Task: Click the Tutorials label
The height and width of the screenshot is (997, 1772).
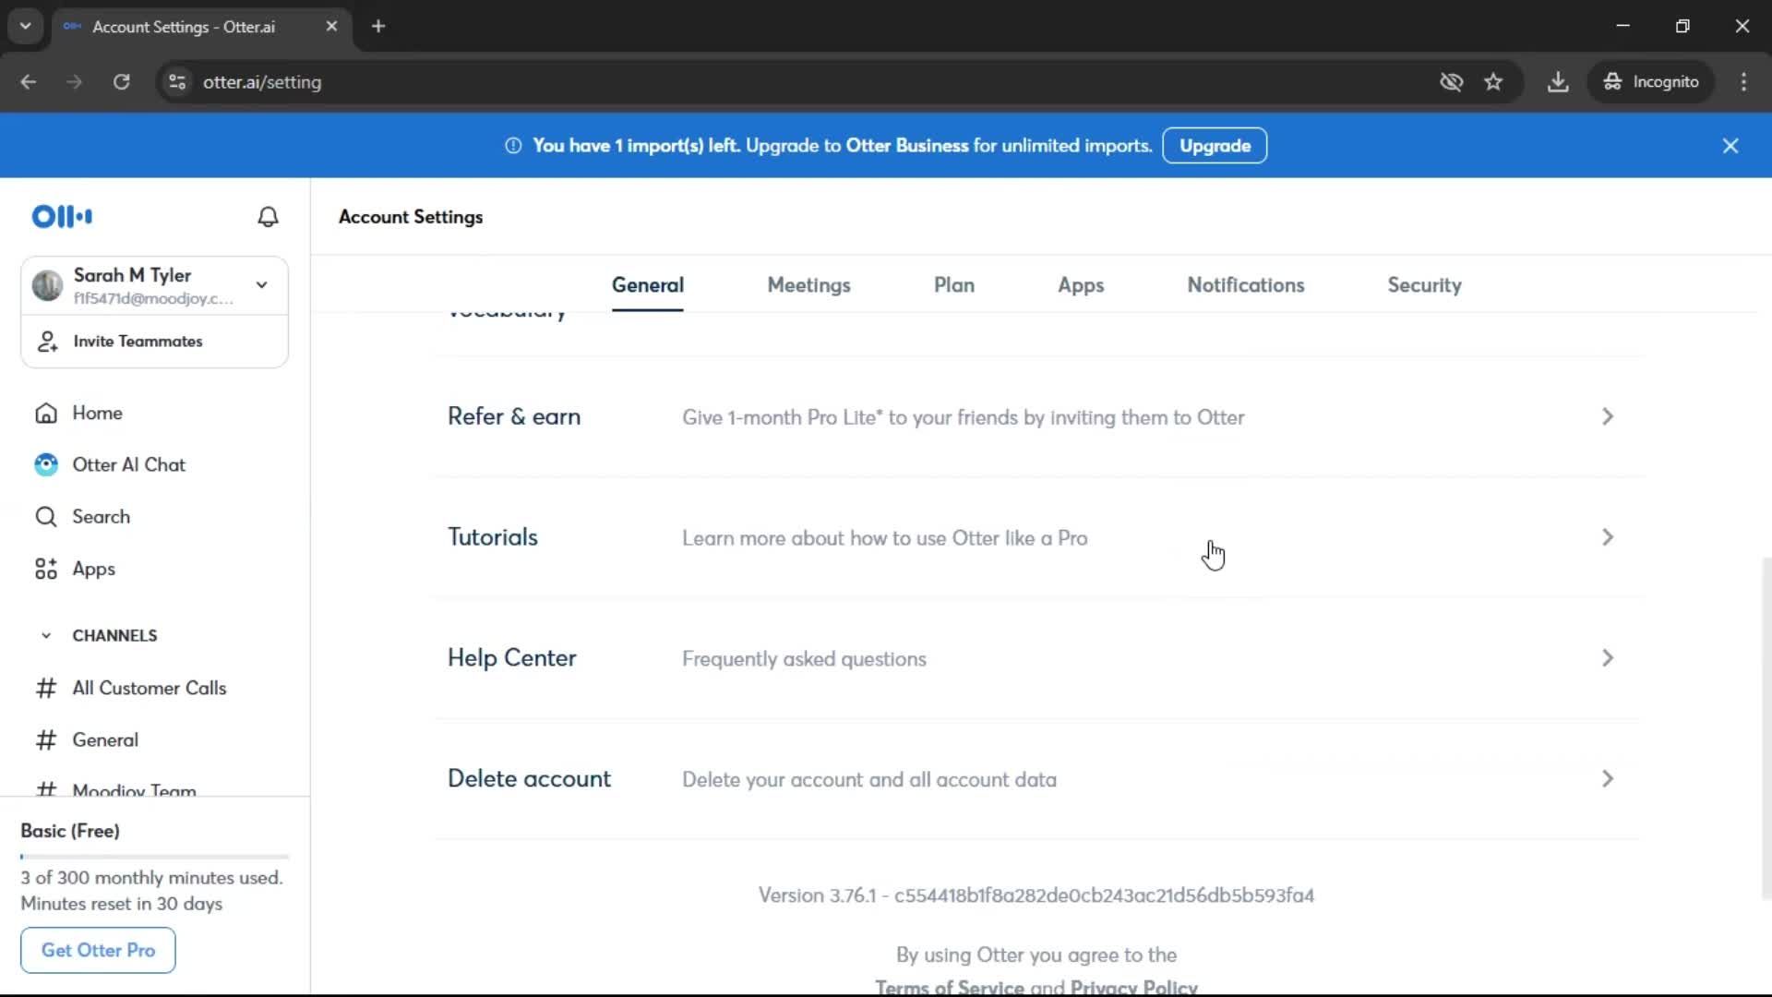Action: (493, 537)
